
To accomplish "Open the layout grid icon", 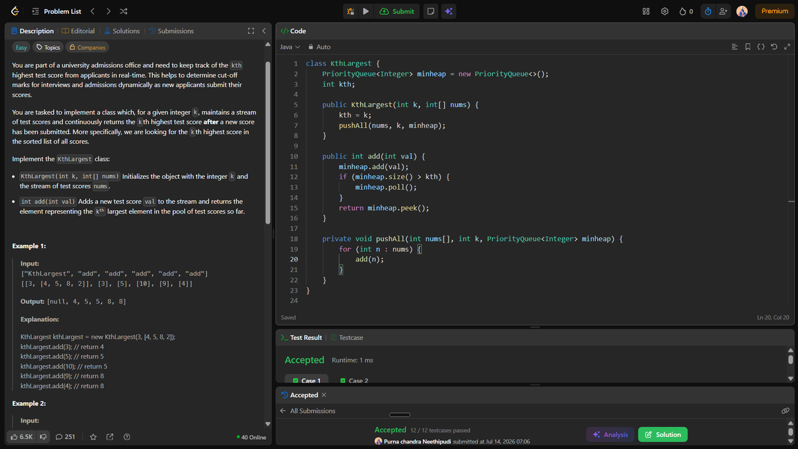I will point(646,11).
